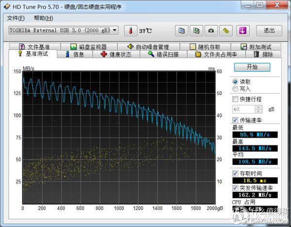Click the 162.2 MB/s burst rate value

point(255,195)
